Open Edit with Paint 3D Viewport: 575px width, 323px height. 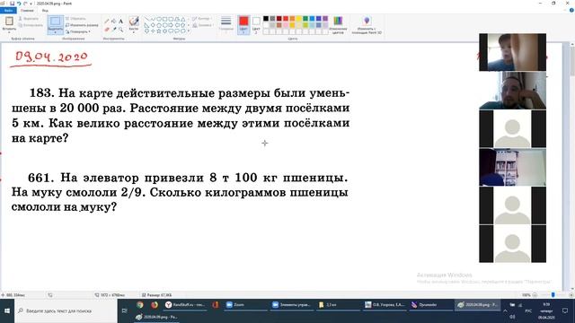click(367, 24)
